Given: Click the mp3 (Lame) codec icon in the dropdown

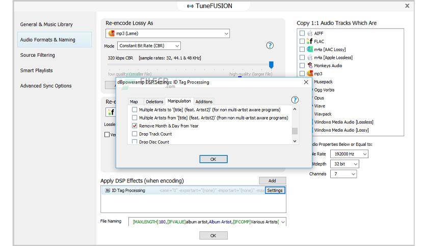Looking at the screenshot, I should tap(112, 34).
